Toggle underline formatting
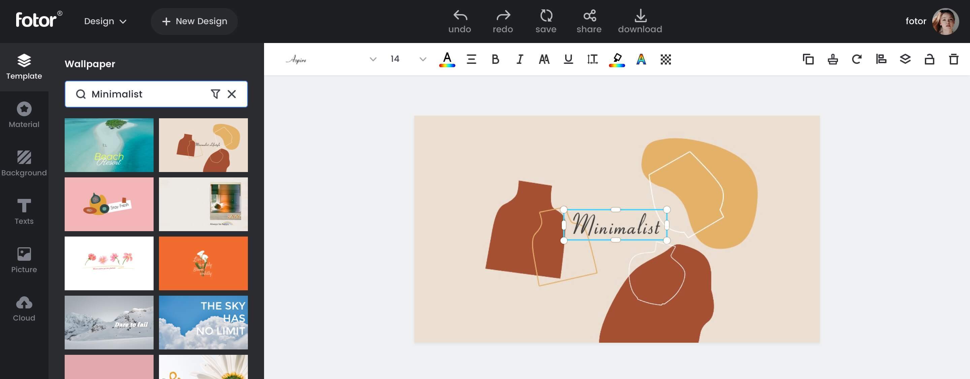The height and width of the screenshot is (379, 970). pos(568,59)
